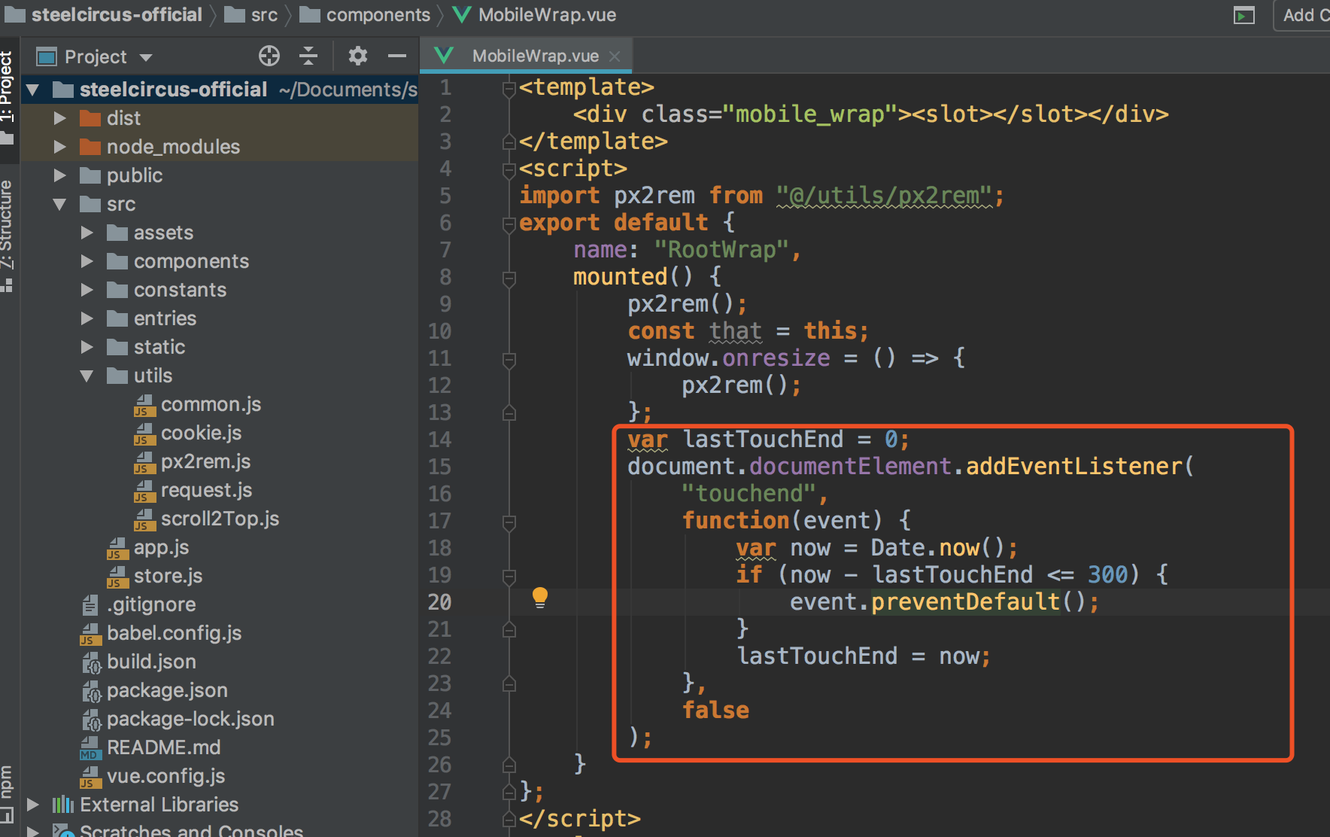This screenshot has height=837, width=1330.
Task: Select package-lock.json in project tree
Action: pyautogui.click(x=178, y=719)
